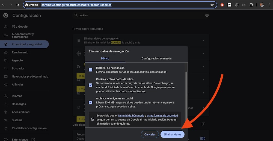The image size is (273, 141).
Task: Reload the current settings page
Action: point(18,5)
